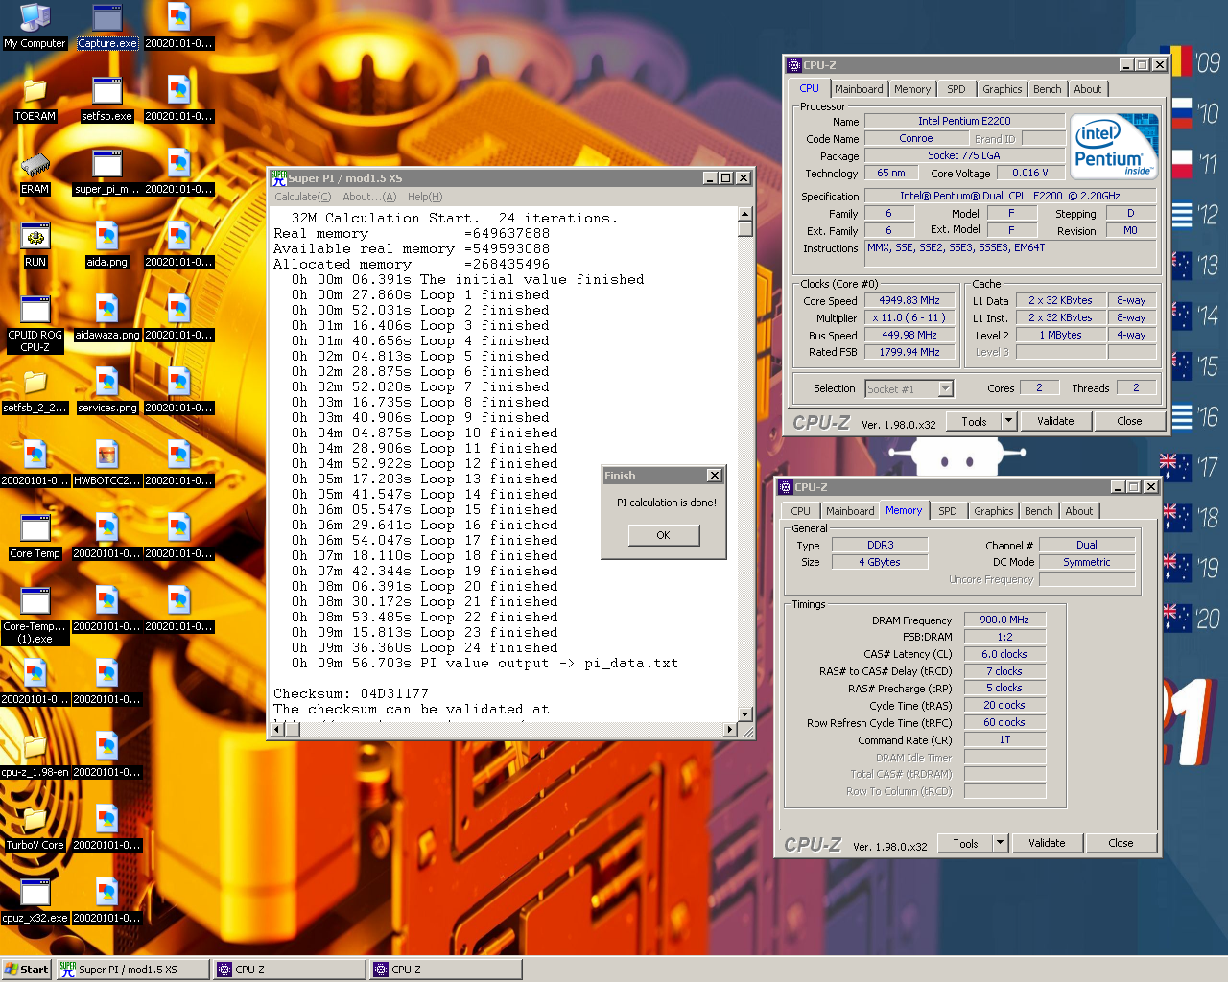The image size is (1228, 982).
Task: Click Super PI horizontal scrollbar right arrow
Action: 729,730
